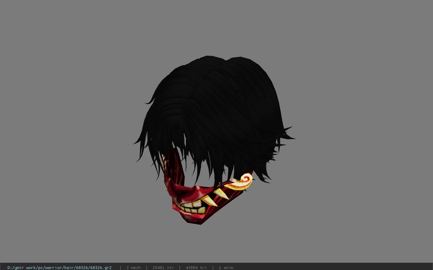Click the "1 anim" status entry
This screenshot has width=433, height=270.
(226, 268)
